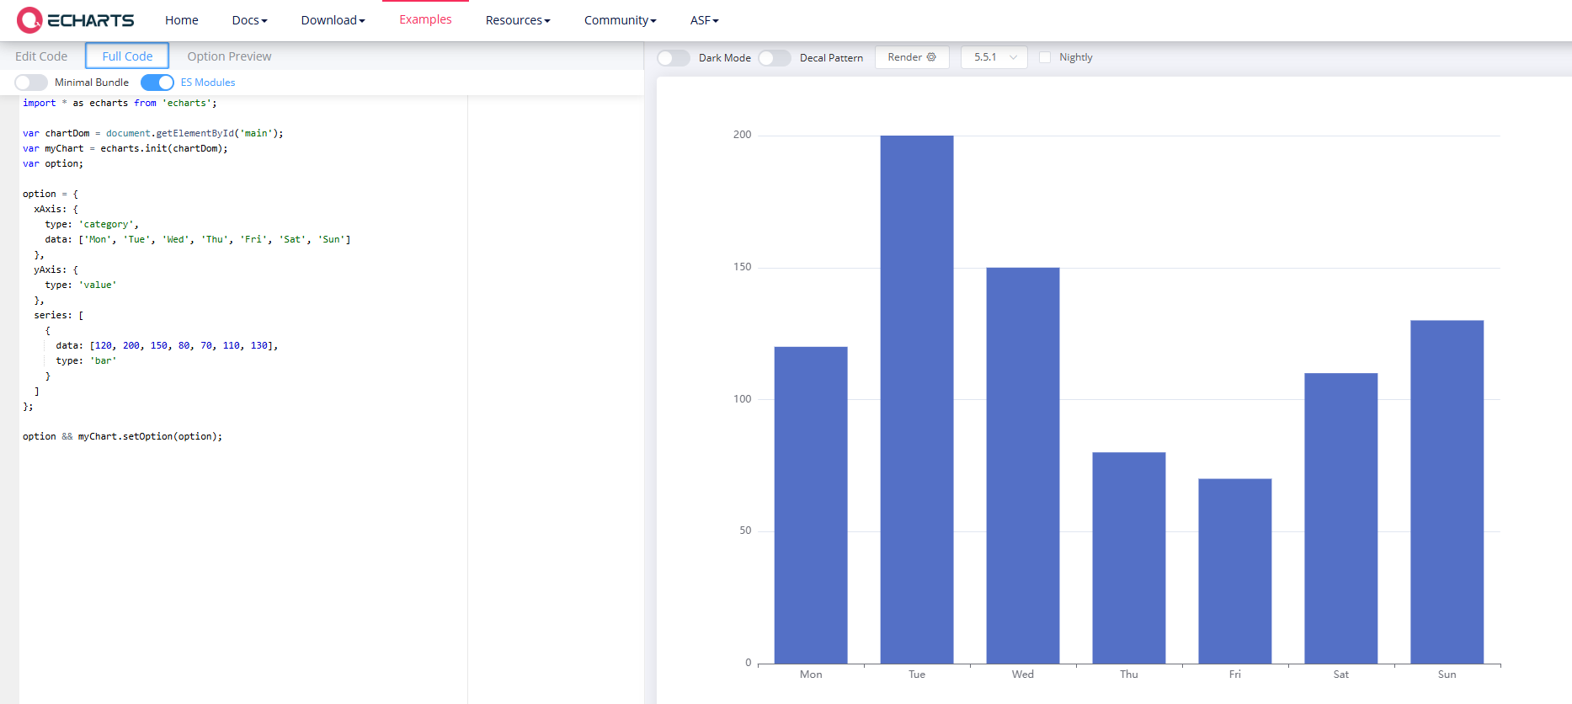Click the Sun bar in the chart
Image resolution: width=1572 pixels, height=704 pixels.
point(1447,492)
